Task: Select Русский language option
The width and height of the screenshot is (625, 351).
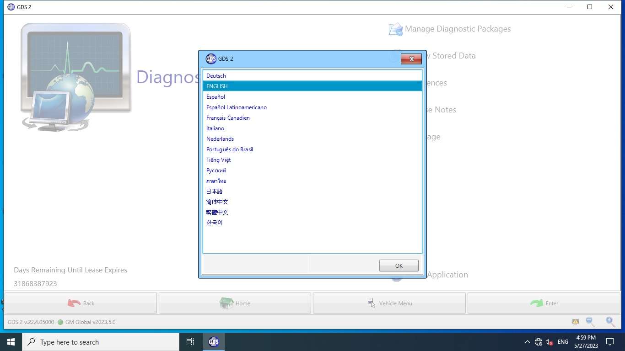Action: tap(216, 170)
